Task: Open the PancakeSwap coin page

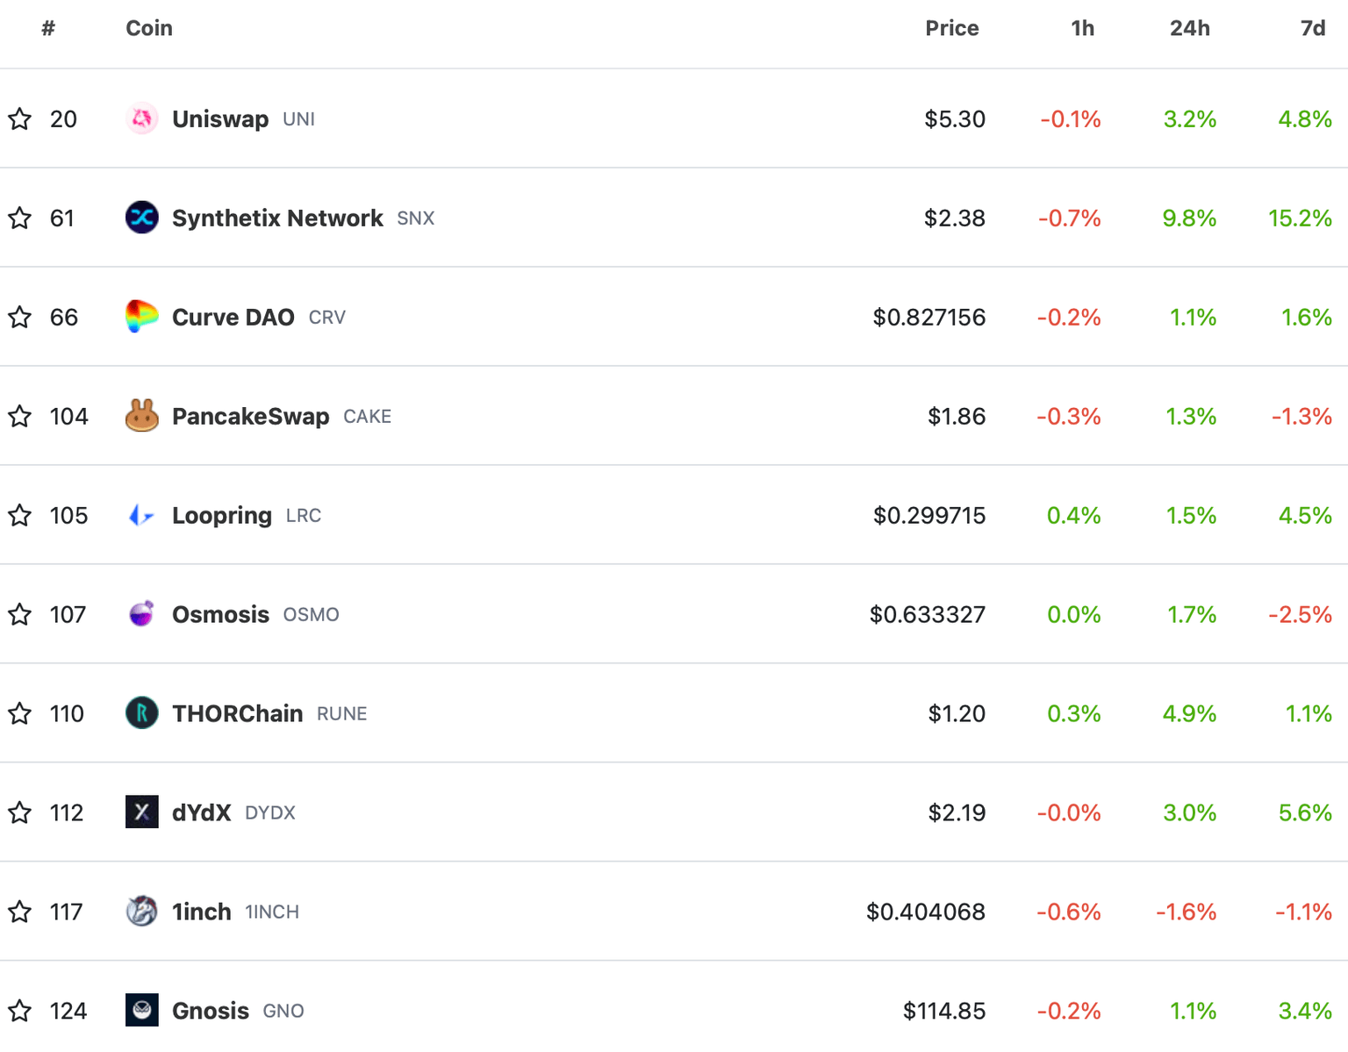Action: click(250, 417)
